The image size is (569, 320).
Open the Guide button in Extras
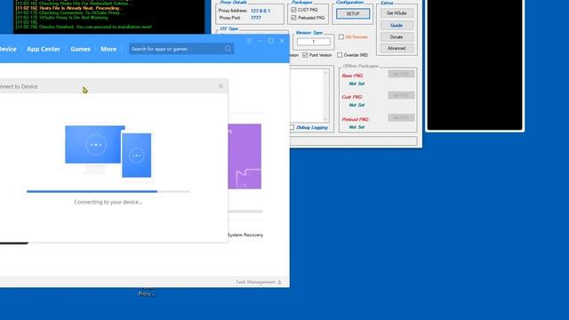click(397, 26)
